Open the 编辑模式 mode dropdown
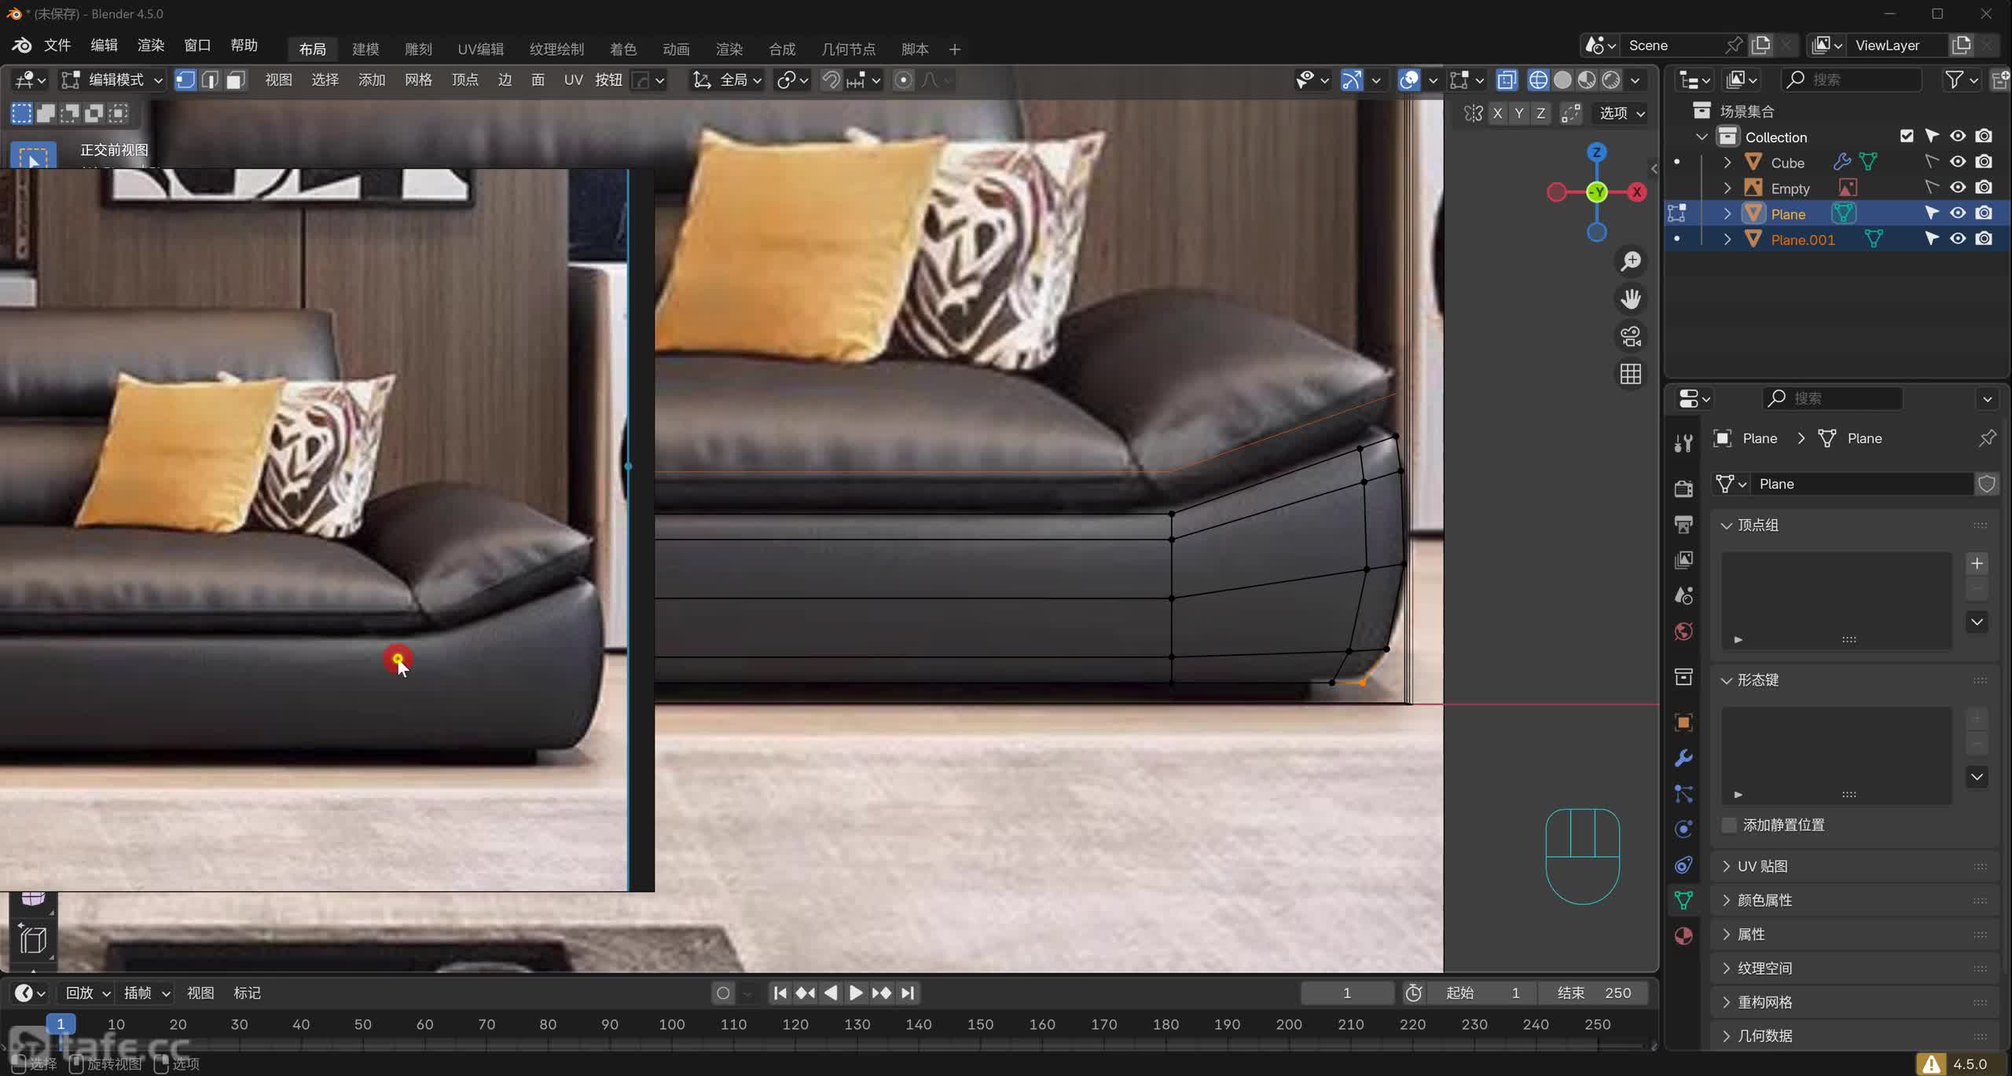 (x=114, y=80)
